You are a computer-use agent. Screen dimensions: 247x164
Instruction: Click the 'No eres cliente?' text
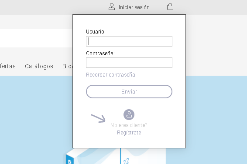[129, 125]
